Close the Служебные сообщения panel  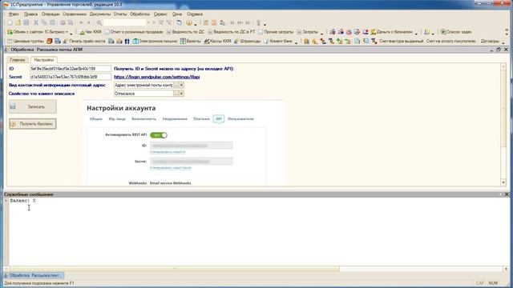coord(507,194)
